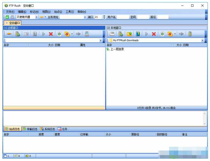Open local toolbar overflow options chevron

206,34
